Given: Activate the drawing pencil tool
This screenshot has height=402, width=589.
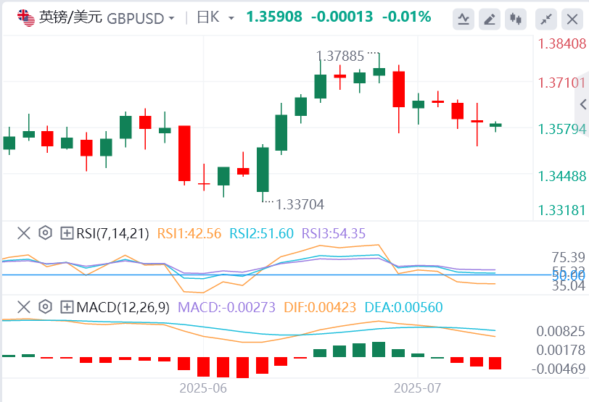Looking at the screenshot, I should [x=490, y=19].
